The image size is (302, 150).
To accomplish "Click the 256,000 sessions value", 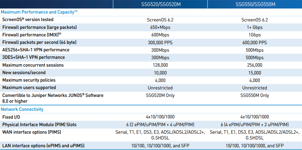I will (x=255, y=65).
